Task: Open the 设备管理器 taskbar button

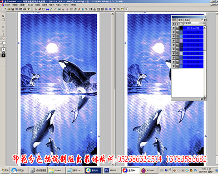Action: pos(38,170)
